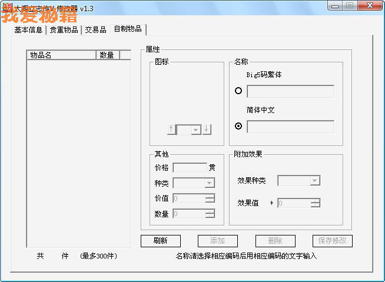
Task: Expand the 效果种类 dropdown
Action: tap(315, 181)
